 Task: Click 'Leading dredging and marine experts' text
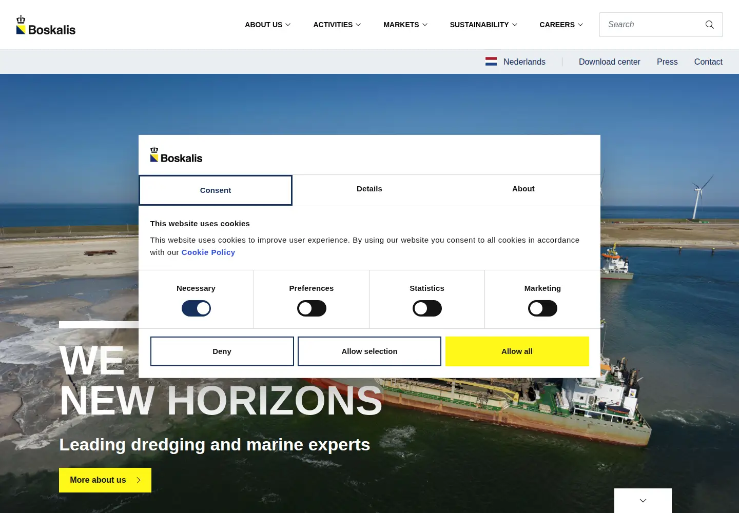click(x=215, y=445)
